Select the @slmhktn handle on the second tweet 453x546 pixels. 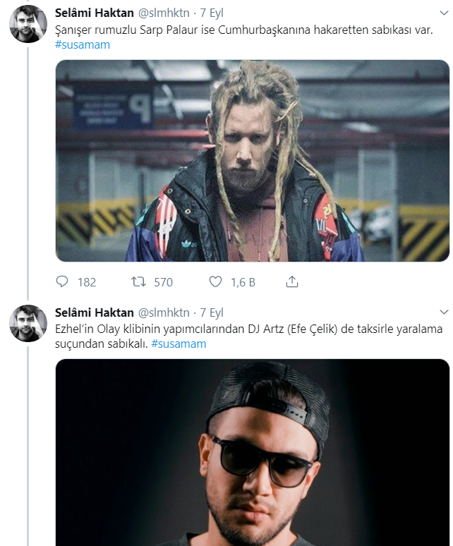pyautogui.click(x=162, y=313)
